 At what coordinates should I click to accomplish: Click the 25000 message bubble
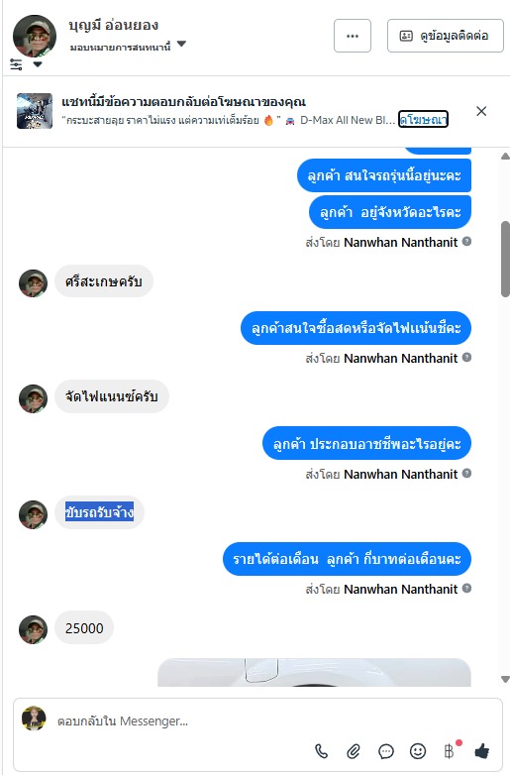(x=84, y=628)
